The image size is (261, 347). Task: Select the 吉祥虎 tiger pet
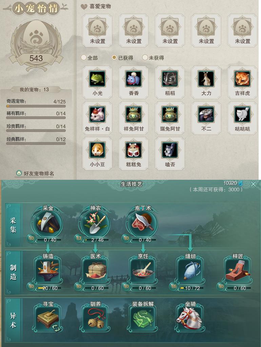242,82
